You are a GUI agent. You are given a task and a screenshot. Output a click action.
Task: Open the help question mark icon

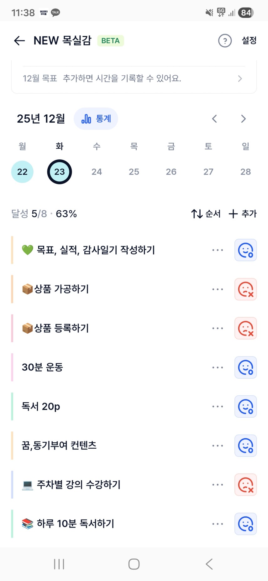click(x=225, y=41)
